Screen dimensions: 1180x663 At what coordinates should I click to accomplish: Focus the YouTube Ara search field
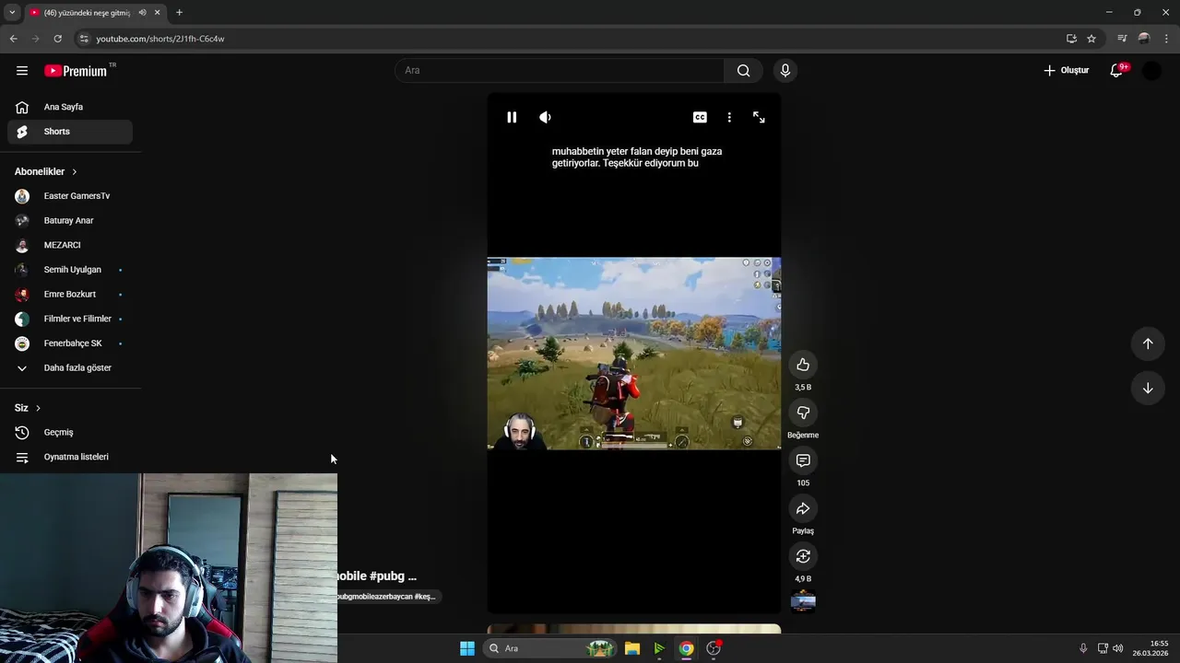point(560,71)
